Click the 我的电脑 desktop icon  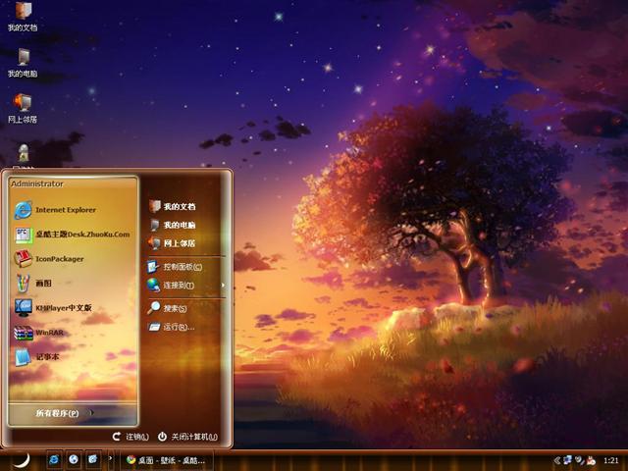click(23, 61)
